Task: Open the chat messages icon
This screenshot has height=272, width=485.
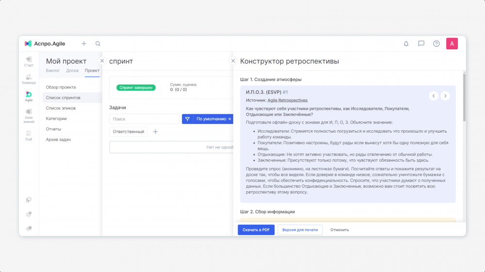Action: tap(421, 44)
